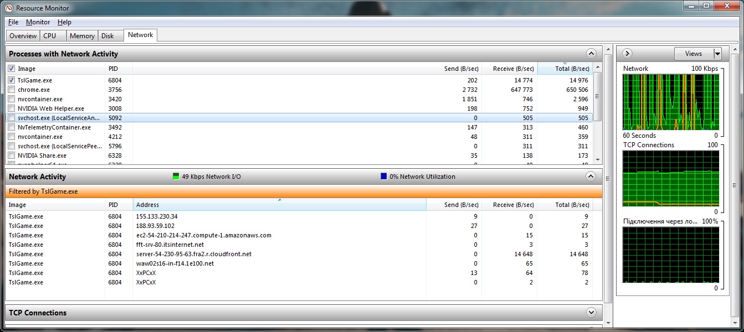Screen dimensions: 744x332
Task: Switch to the CPU tab
Action: click(49, 35)
